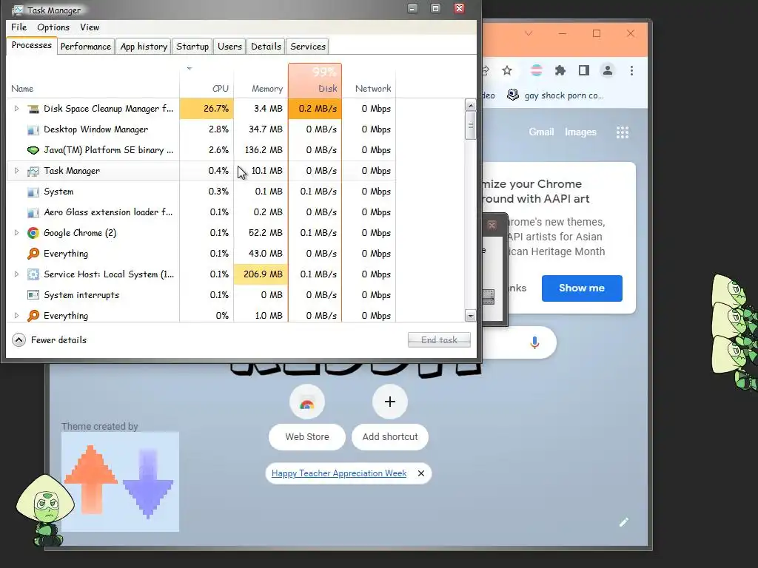Click the Everything icon with 43.0 MB
The image size is (758, 568).
tap(33, 254)
